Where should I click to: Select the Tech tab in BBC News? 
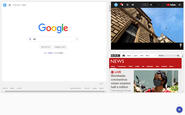157,66
